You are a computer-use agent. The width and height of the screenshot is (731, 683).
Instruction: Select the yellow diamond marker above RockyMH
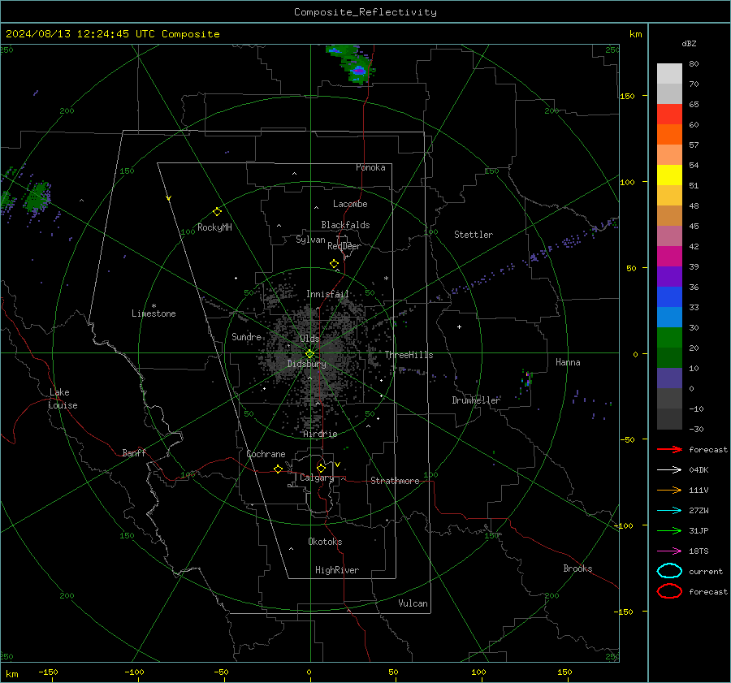tap(217, 212)
